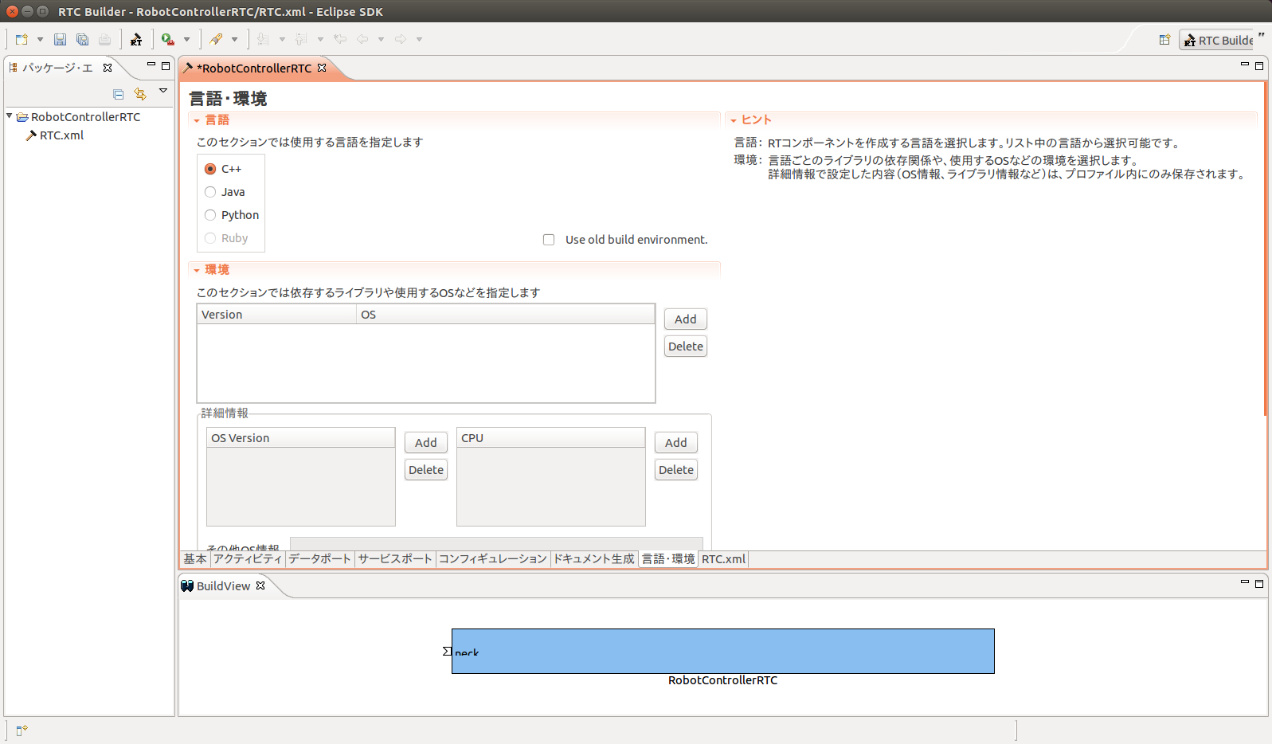Click the RobotControllerRTC component block in BuildView
The height and width of the screenshot is (744, 1272).
(x=723, y=652)
